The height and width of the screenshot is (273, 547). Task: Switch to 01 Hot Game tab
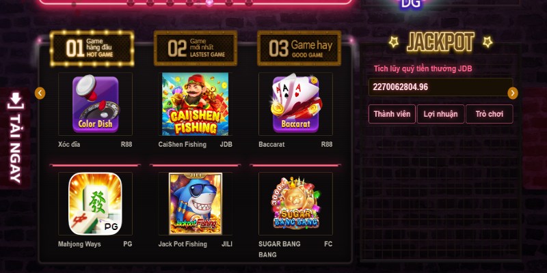[x=92, y=48]
